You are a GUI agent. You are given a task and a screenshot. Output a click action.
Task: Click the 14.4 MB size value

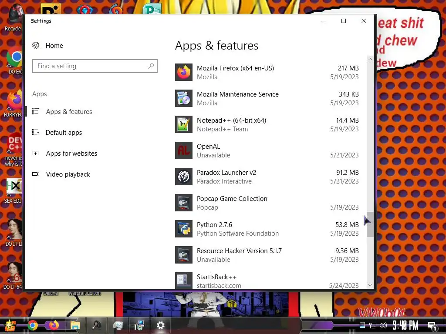click(x=347, y=120)
